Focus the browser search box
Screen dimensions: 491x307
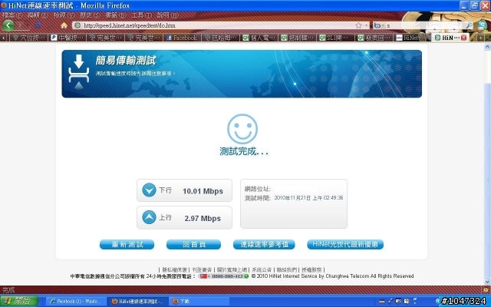(424, 25)
